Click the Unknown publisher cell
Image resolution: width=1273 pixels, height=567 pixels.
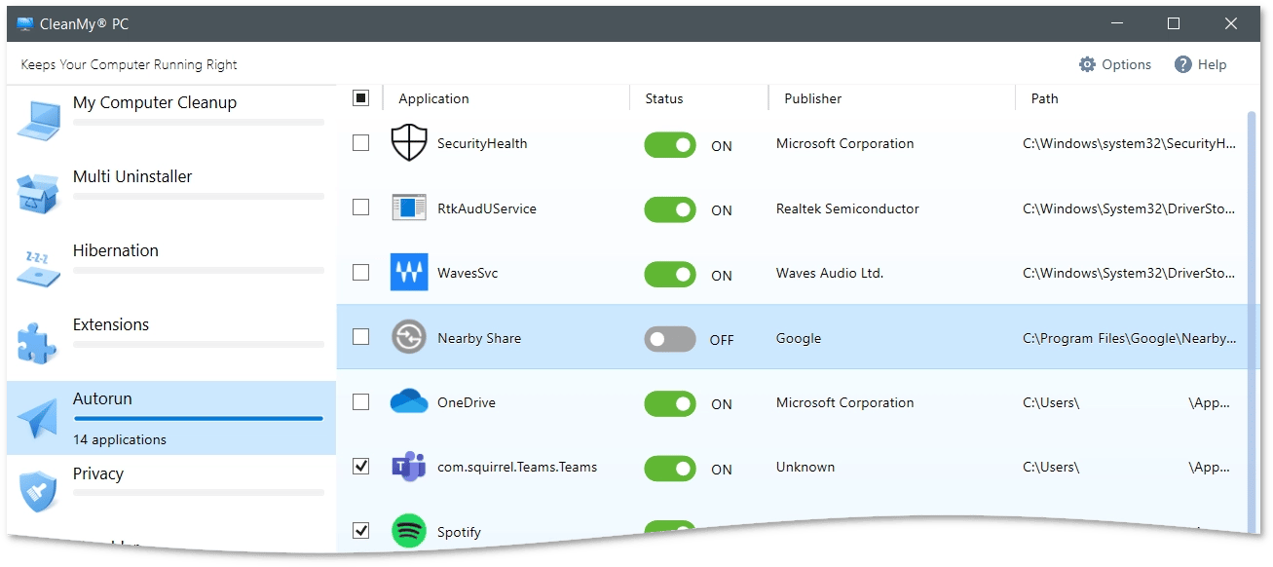805,467
